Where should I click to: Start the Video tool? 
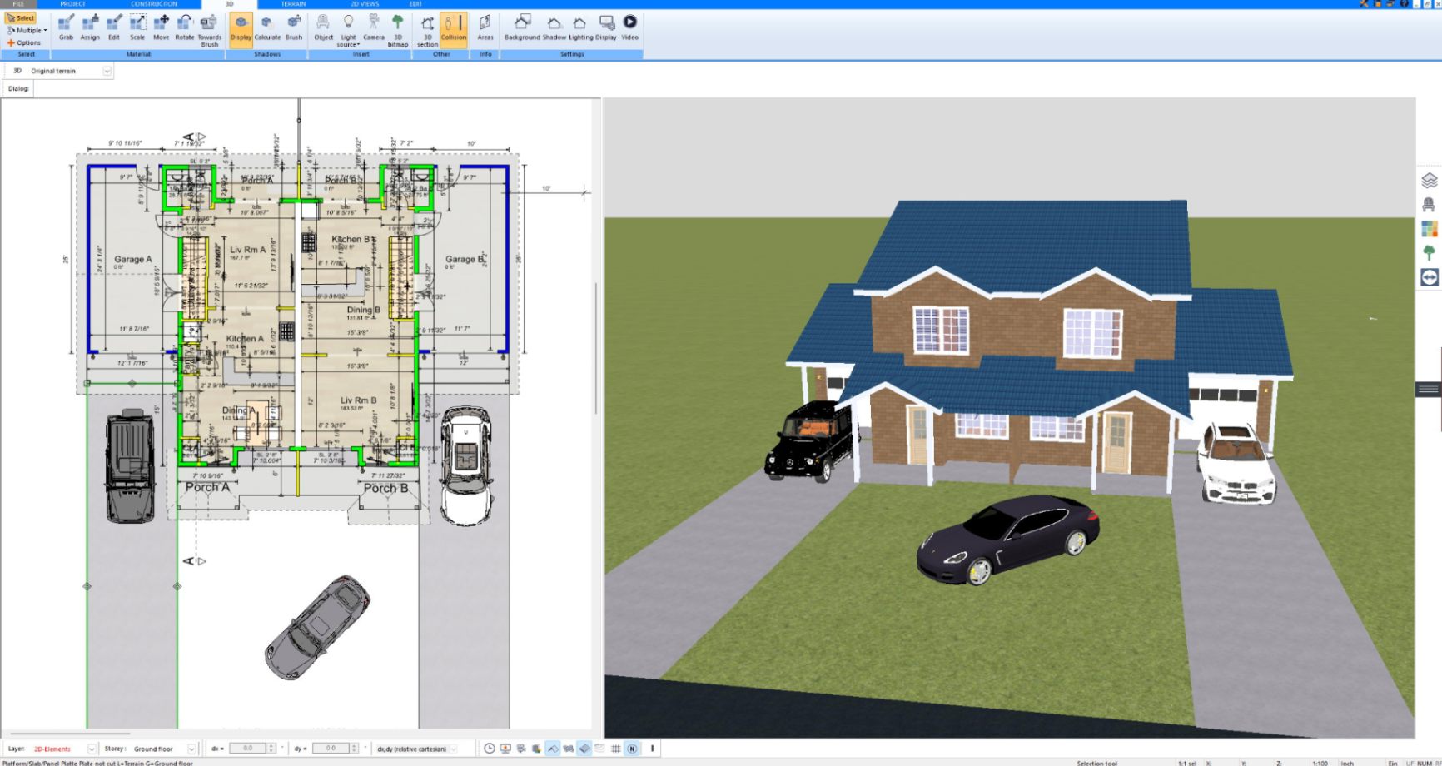(630, 27)
